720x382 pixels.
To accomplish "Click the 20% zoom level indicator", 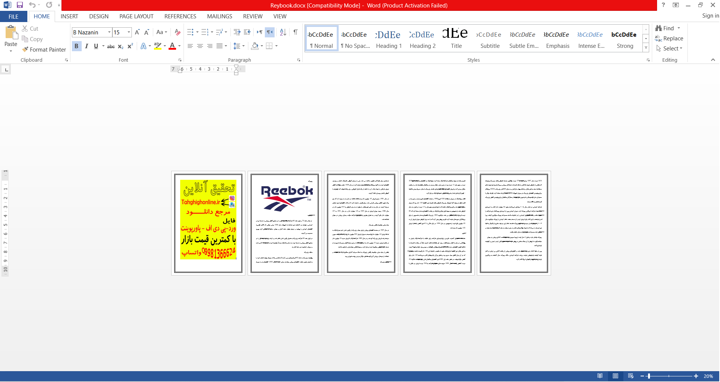I will coord(708,376).
